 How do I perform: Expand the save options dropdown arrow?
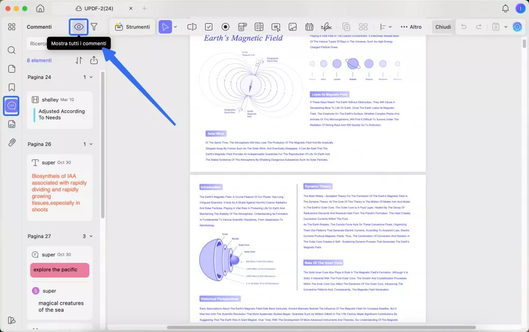pyautogui.click(x=506, y=27)
